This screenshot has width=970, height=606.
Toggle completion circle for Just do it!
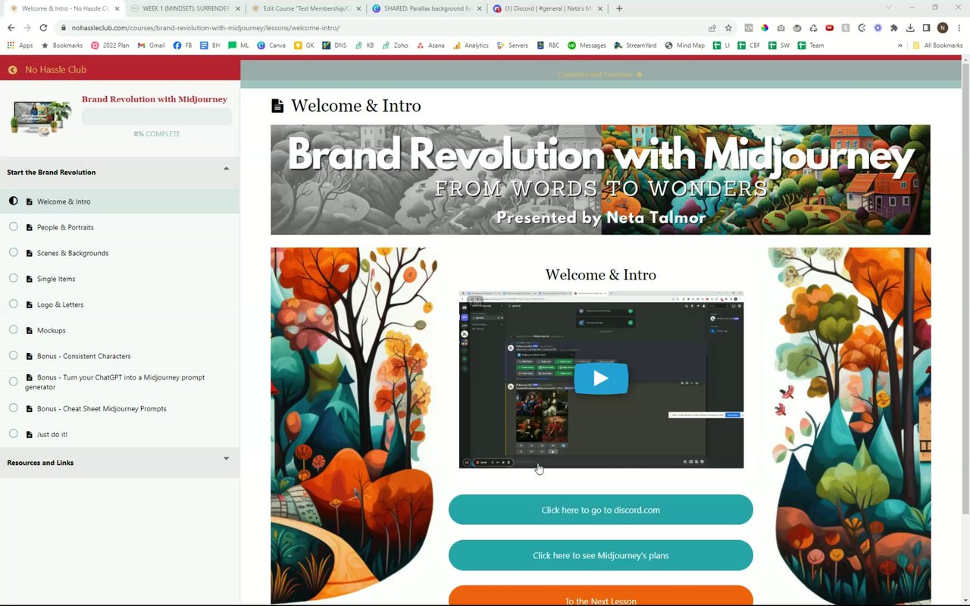[x=14, y=433]
